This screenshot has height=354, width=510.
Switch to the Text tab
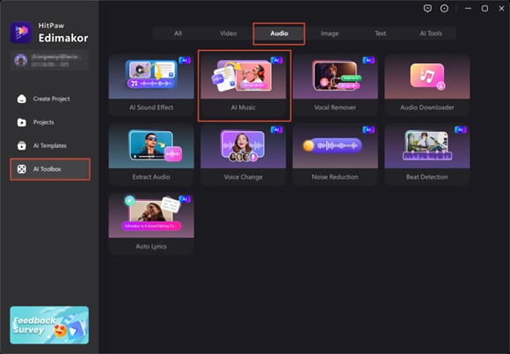[x=380, y=33]
